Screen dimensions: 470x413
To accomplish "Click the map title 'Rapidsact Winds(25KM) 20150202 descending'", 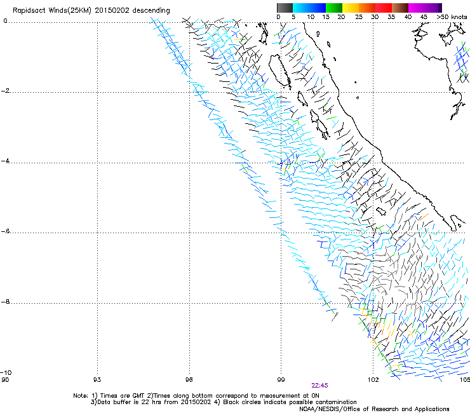I will point(91,11).
